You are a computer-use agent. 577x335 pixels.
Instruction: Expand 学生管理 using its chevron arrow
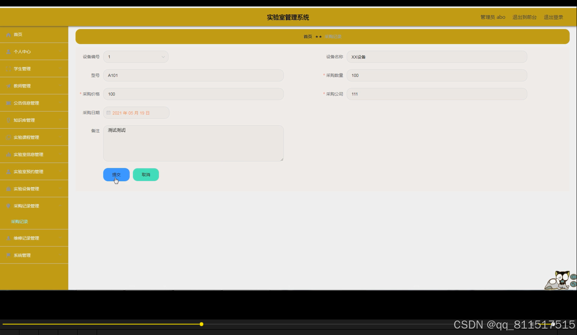61,69
